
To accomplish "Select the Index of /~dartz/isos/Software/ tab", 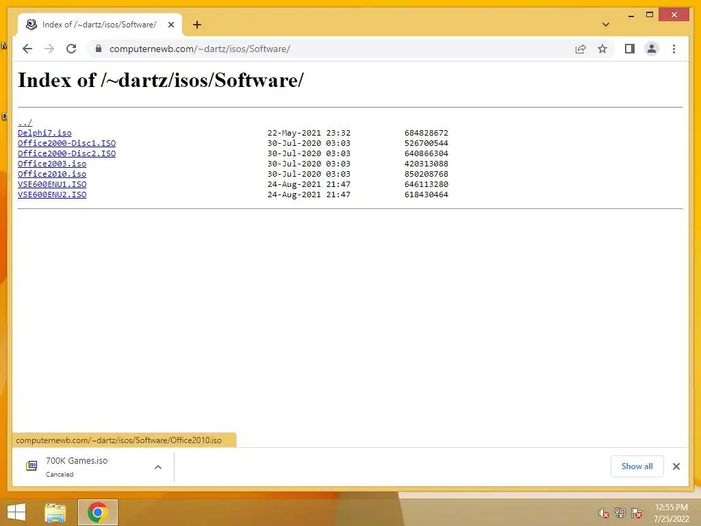I will [x=100, y=25].
